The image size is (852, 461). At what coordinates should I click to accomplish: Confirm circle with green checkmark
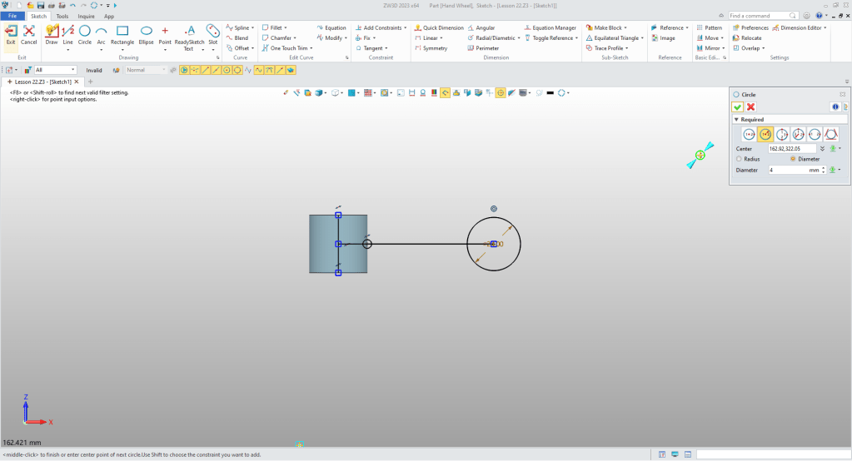coord(737,107)
